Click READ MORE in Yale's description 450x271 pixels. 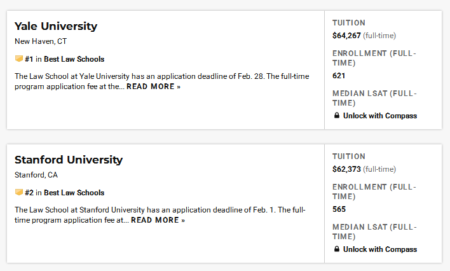pos(154,87)
